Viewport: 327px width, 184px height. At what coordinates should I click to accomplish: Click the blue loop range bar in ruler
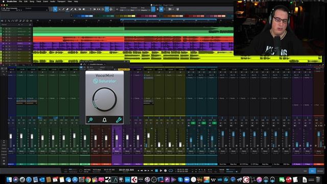pyautogui.click(x=168, y=19)
